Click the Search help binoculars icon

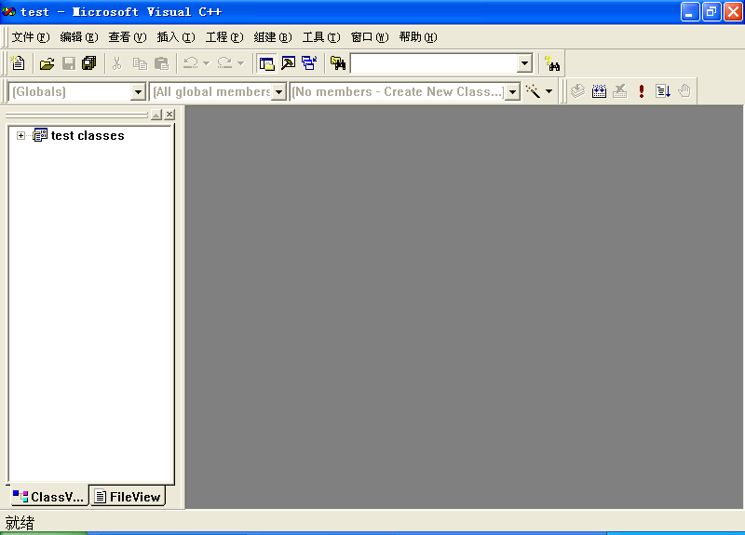(552, 63)
